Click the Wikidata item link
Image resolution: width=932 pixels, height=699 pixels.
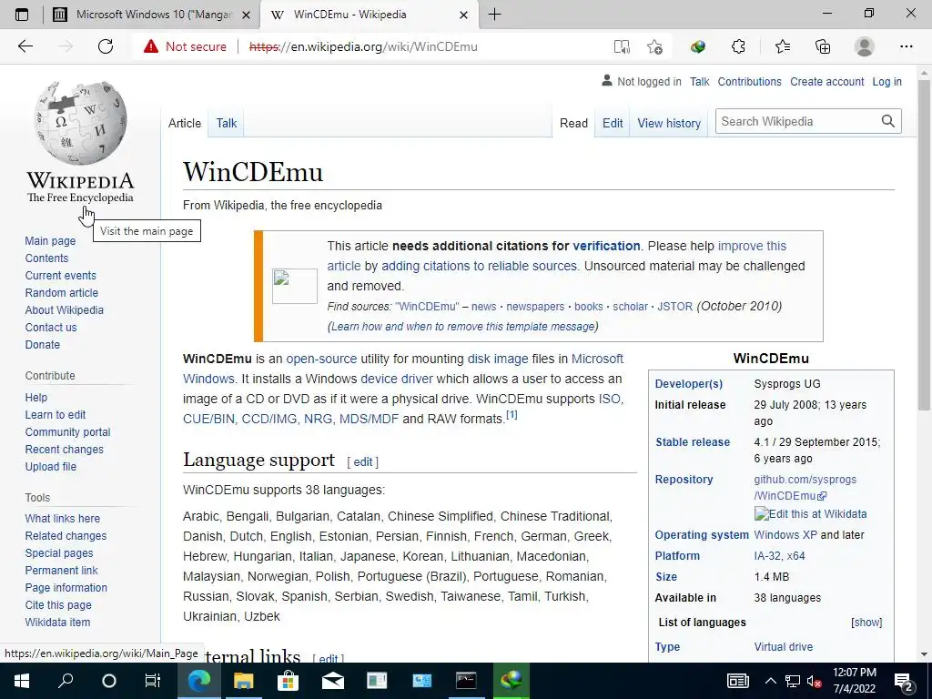click(x=57, y=622)
